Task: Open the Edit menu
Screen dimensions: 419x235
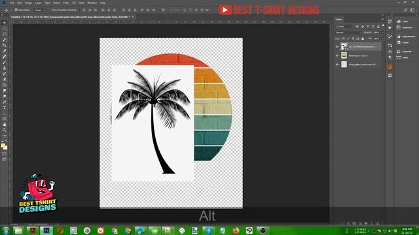Action: point(20,3)
